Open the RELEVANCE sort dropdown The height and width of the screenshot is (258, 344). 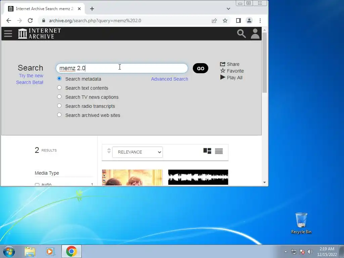[x=137, y=152]
